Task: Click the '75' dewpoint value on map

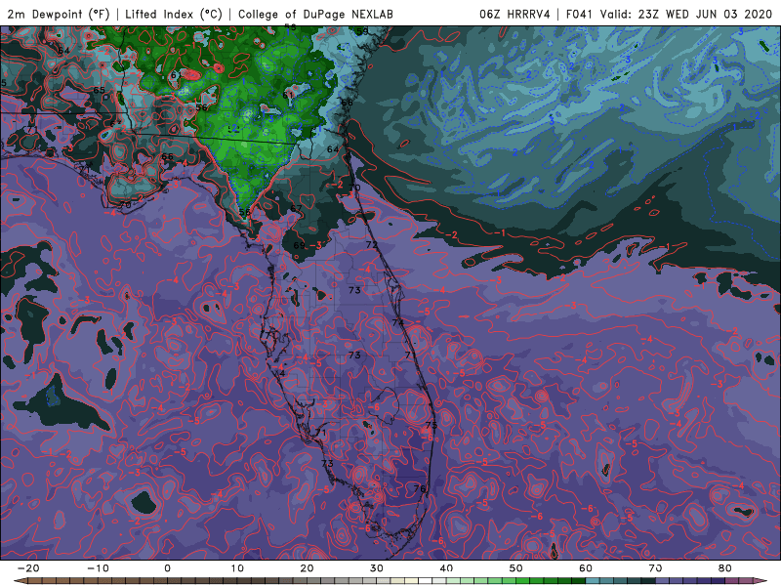Action: [432, 425]
